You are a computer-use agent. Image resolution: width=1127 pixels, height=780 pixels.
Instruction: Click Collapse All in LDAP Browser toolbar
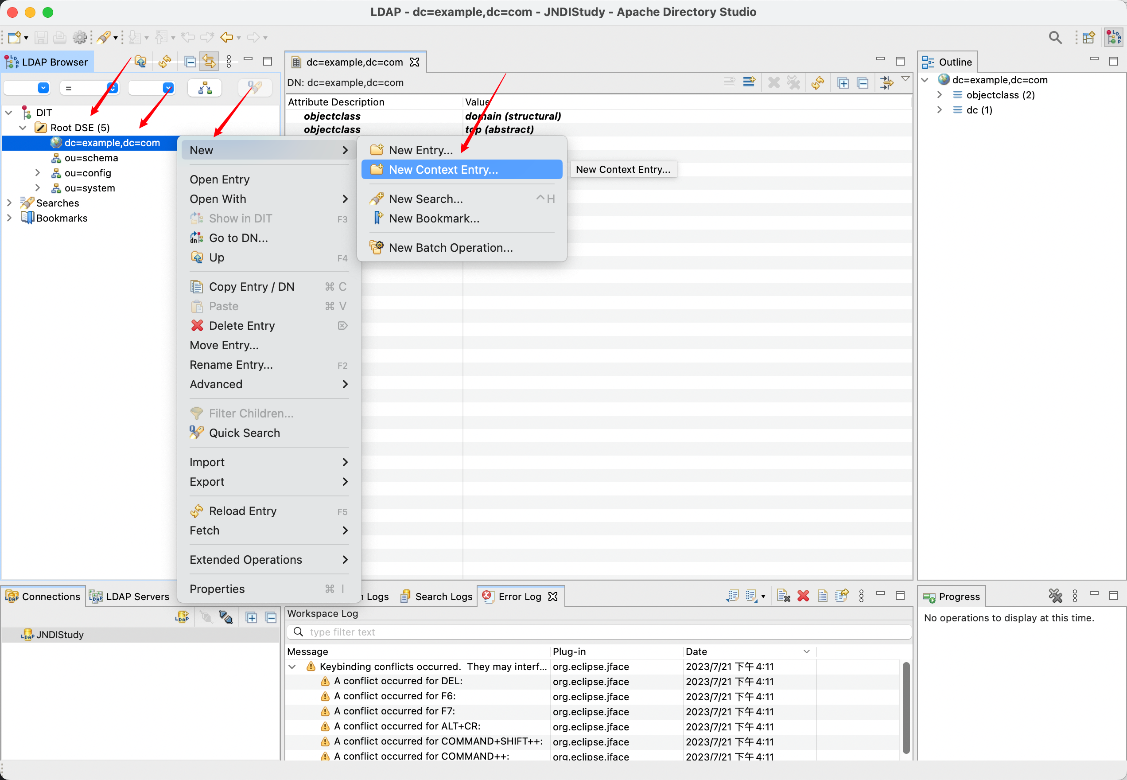190,61
